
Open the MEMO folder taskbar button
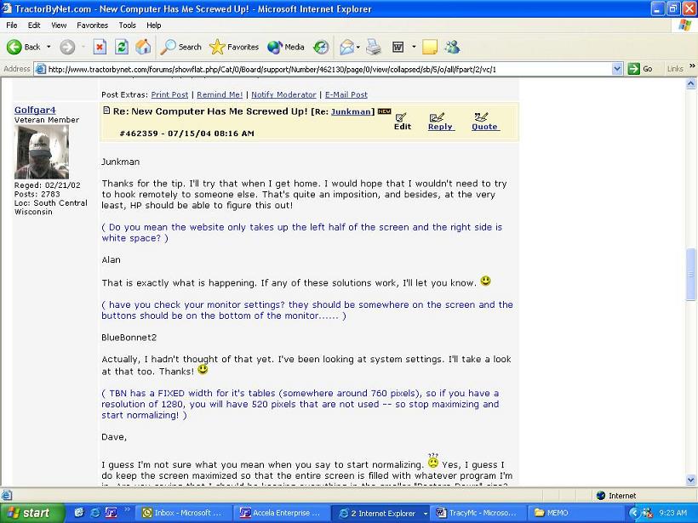point(575,513)
